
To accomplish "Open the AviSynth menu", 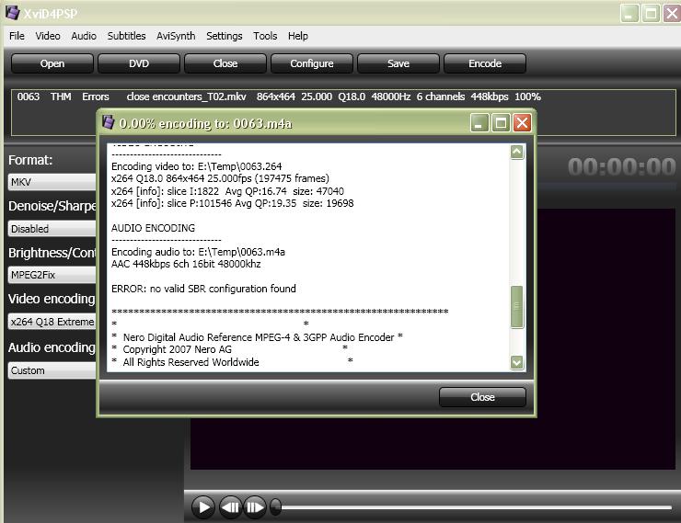I will [176, 36].
